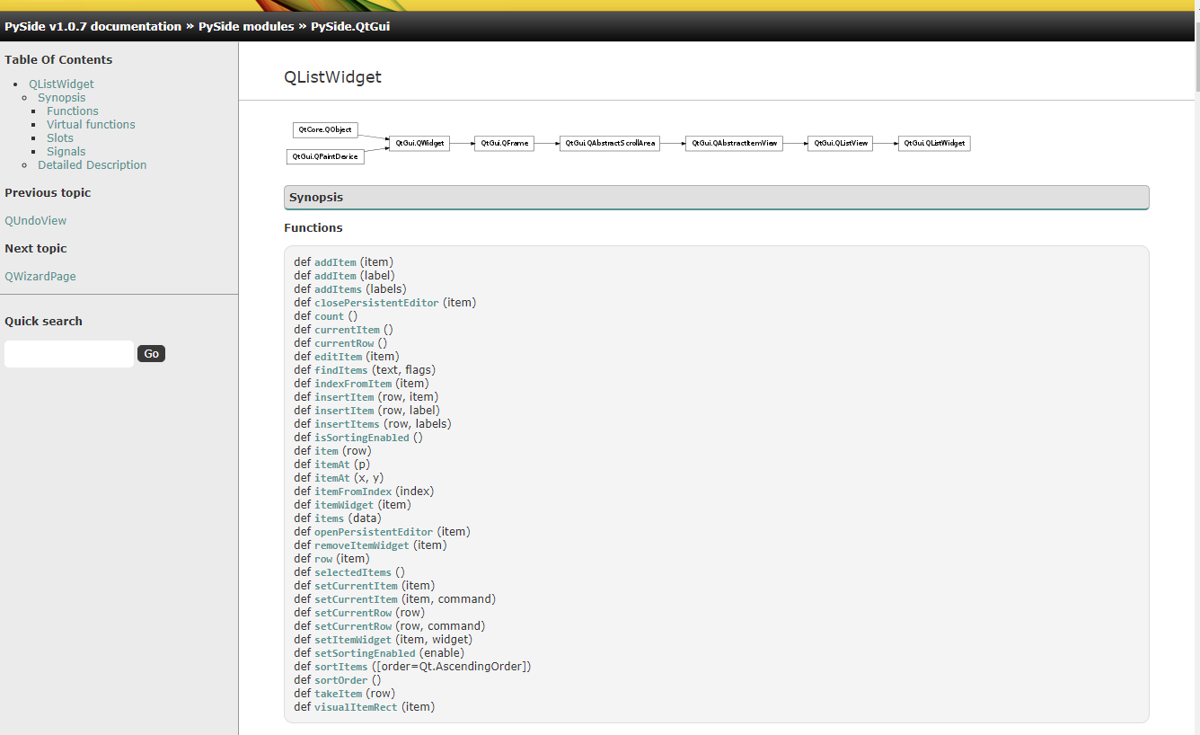Viewport: 1200px width, 735px height.
Task: Open the Signals section from the sidebar
Action: click(x=66, y=151)
